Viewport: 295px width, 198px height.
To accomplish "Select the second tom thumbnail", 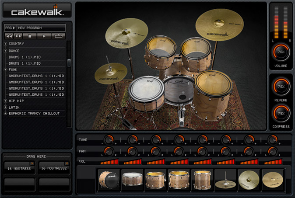I will click(x=179, y=180).
